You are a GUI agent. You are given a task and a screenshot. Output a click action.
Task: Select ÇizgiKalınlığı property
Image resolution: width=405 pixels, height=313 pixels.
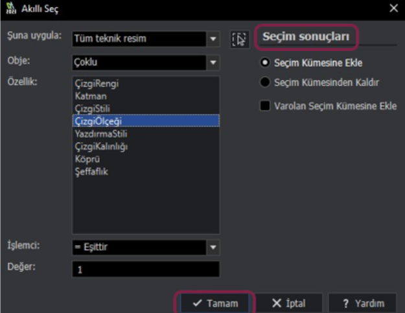pos(101,147)
